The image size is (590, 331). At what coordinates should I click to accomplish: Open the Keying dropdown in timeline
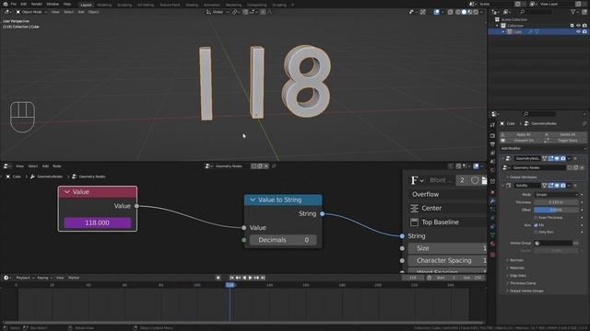tap(45, 278)
